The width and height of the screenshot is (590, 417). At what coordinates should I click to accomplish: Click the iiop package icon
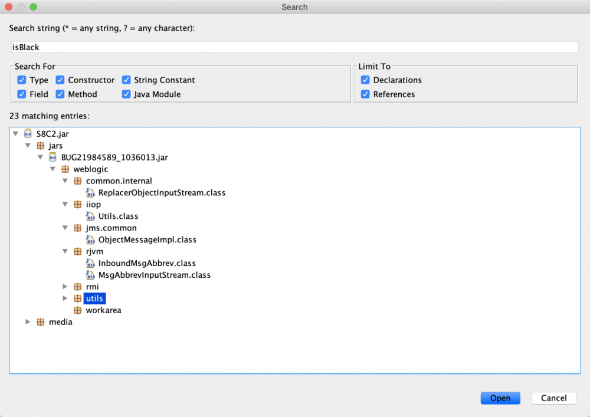click(x=77, y=204)
